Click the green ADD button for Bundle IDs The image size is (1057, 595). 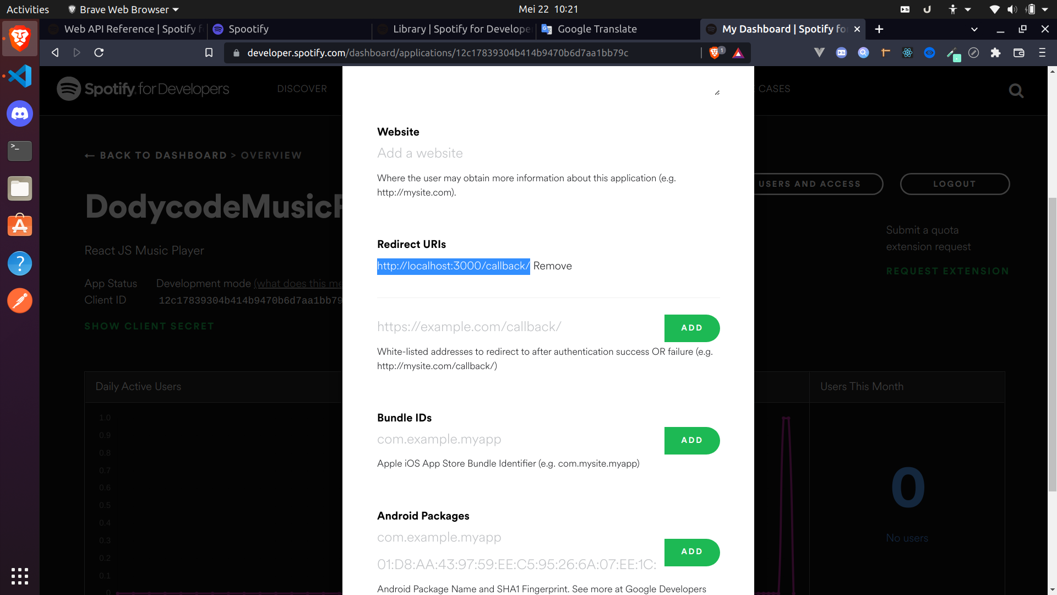point(691,440)
